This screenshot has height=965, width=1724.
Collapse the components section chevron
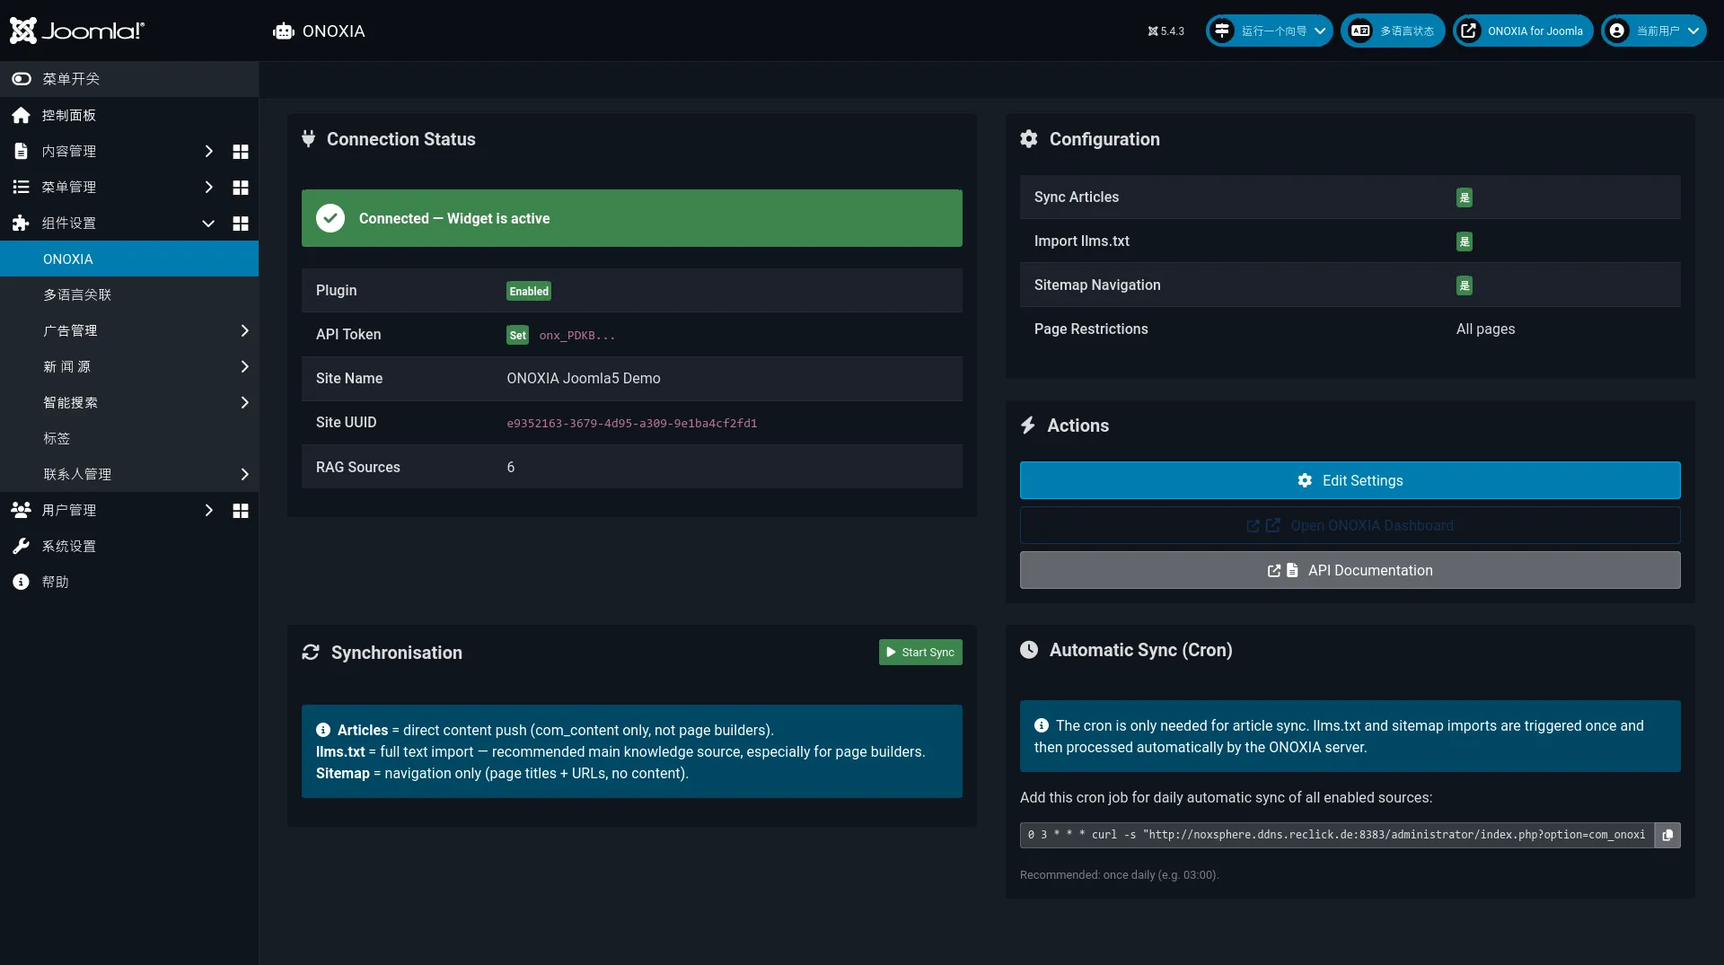coord(208,223)
